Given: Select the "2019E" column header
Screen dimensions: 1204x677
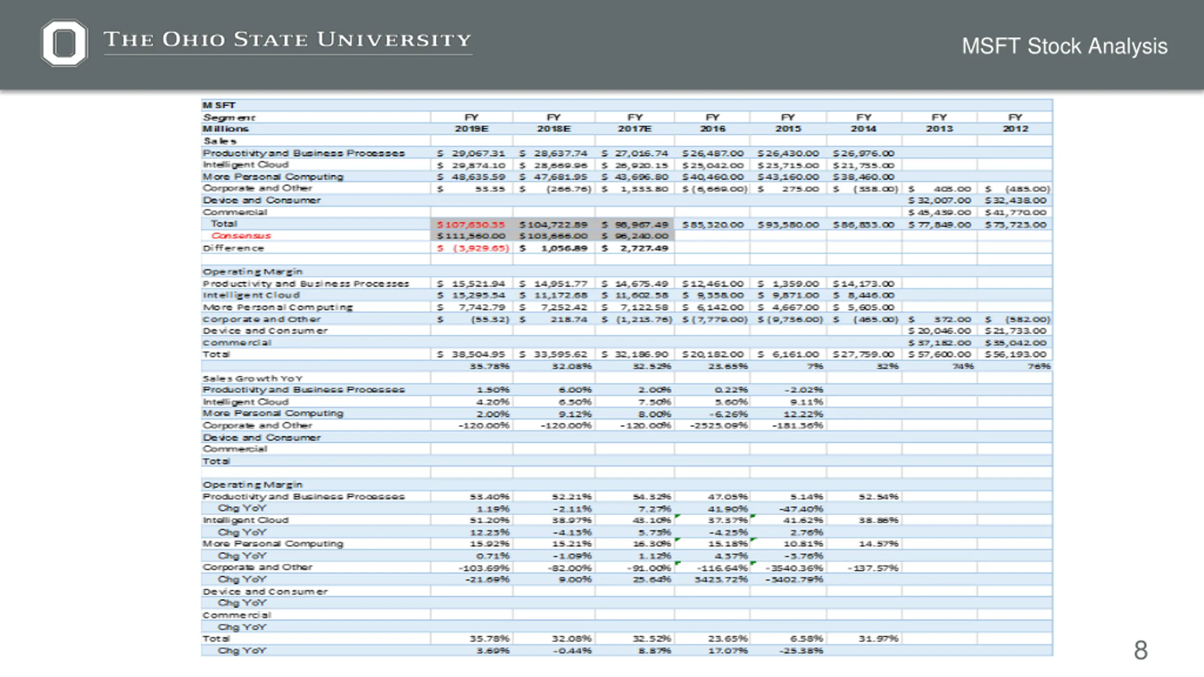Looking at the screenshot, I should (471, 128).
